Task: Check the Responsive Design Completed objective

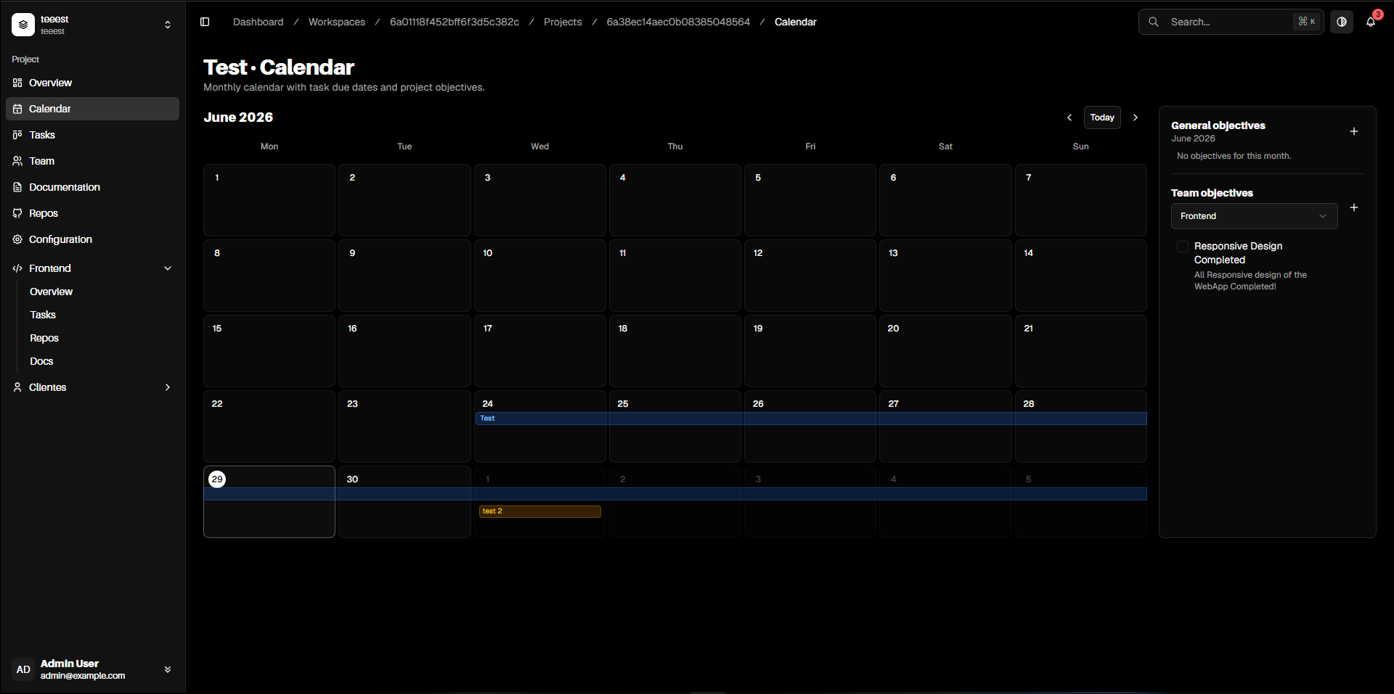Action: (x=1183, y=247)
